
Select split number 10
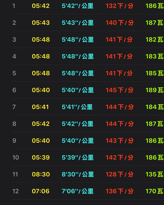(x=16, y=157)
